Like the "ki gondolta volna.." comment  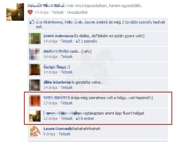point(67,88)
